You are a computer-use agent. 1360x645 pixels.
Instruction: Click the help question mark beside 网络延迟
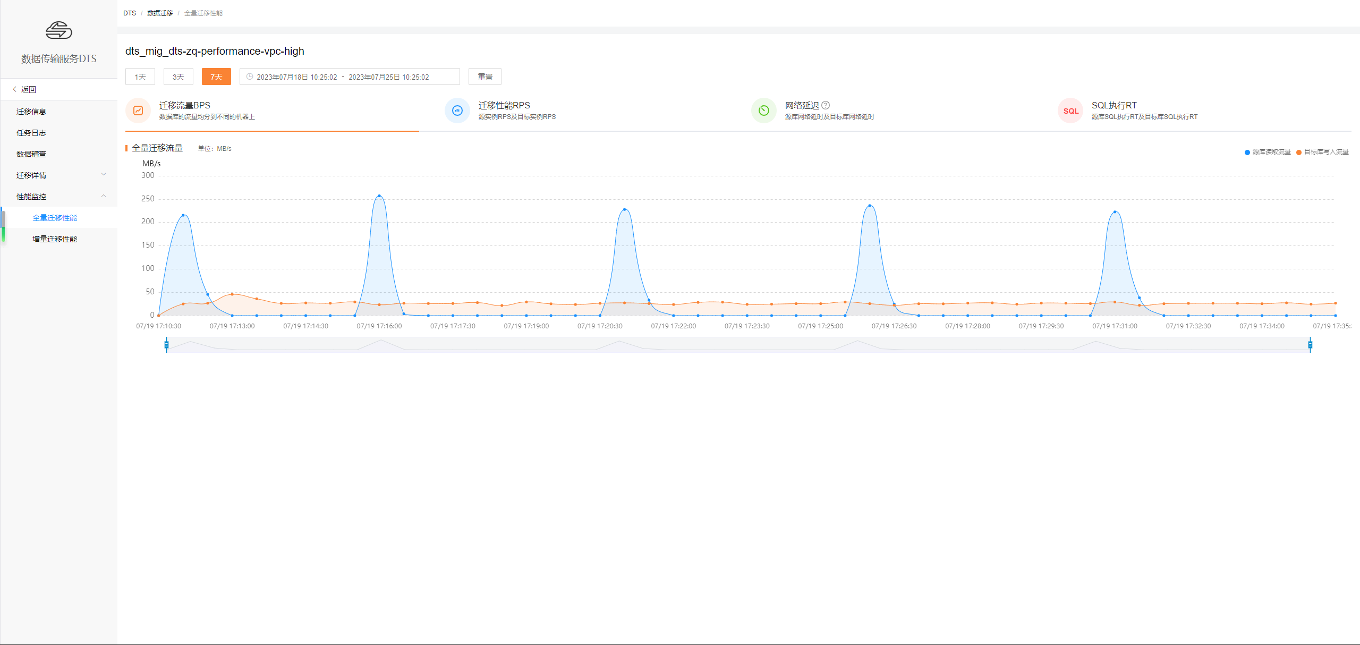tap(826, 105)
